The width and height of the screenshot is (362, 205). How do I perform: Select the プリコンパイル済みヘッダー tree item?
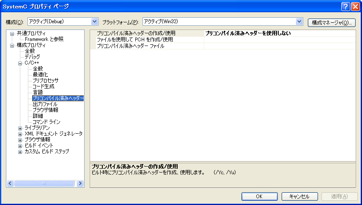58,99
